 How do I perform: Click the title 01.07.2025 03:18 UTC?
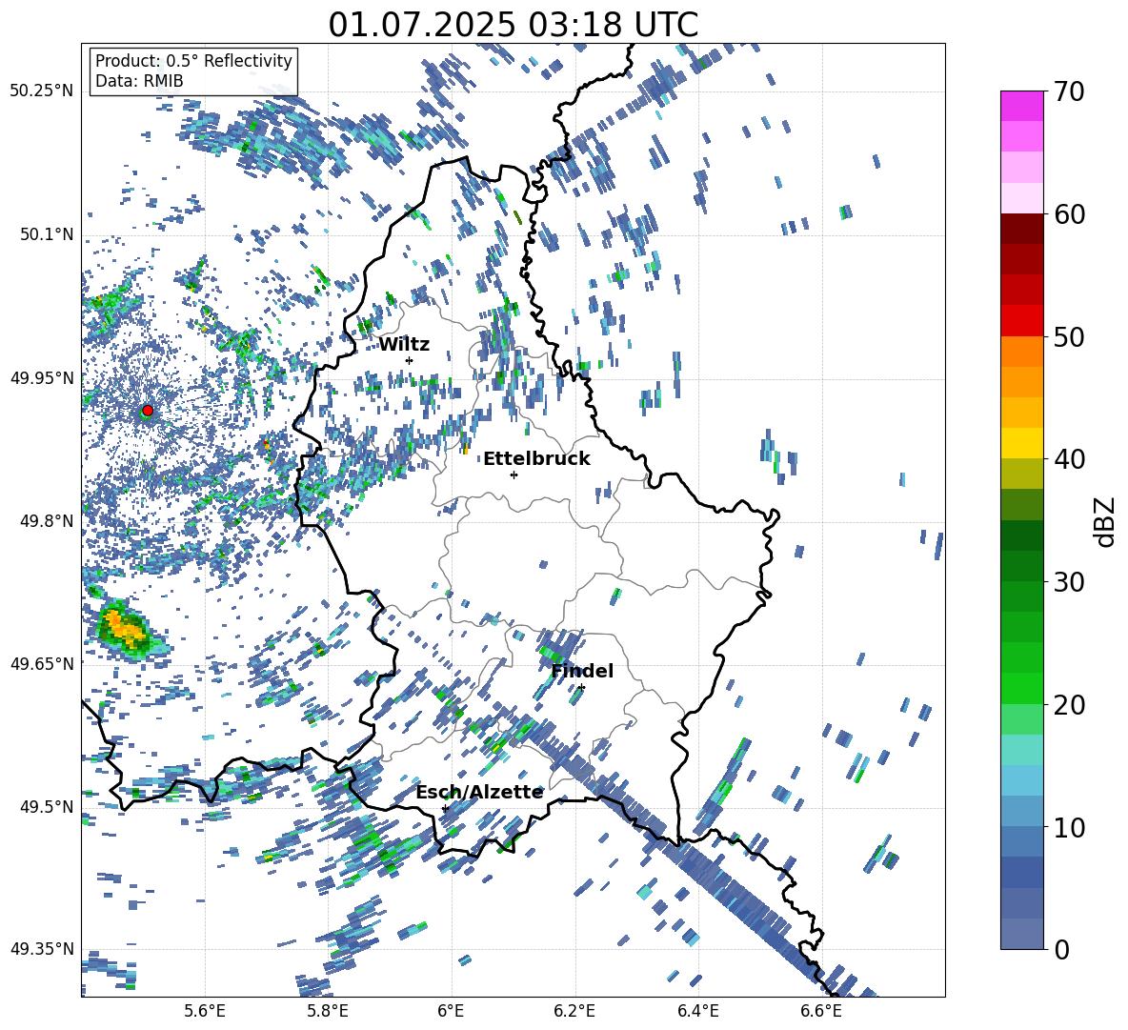[x=513, y=25]
